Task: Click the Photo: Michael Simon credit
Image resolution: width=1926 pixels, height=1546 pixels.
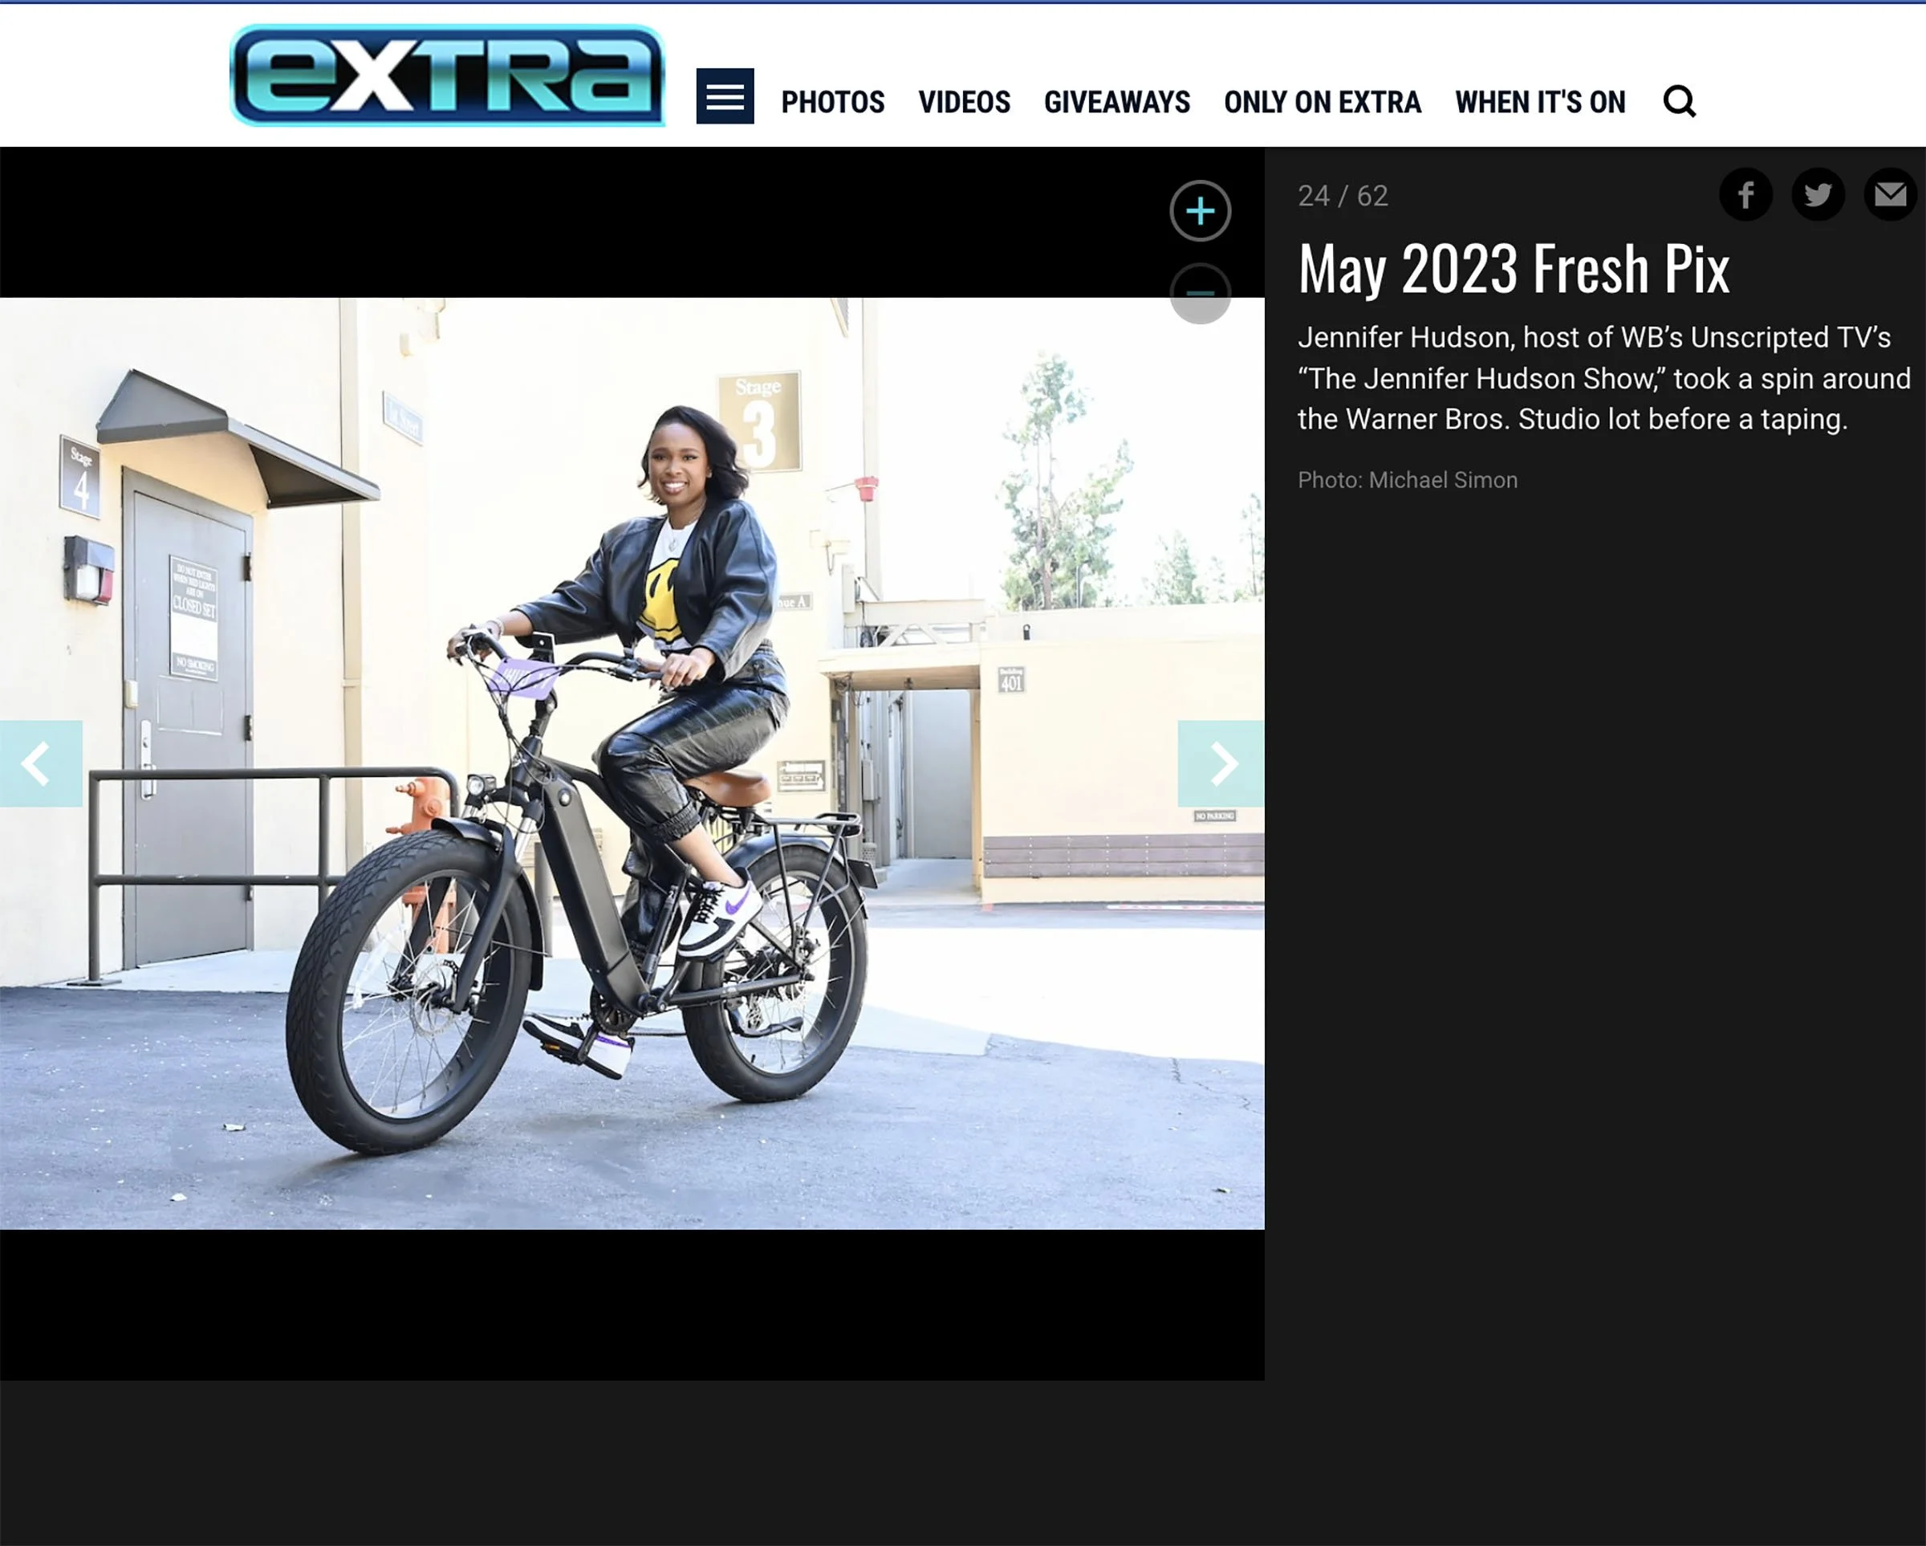Action: point(1407,480)
